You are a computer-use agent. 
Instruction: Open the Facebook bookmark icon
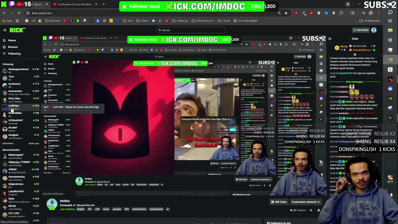click(x=98, y=21)
